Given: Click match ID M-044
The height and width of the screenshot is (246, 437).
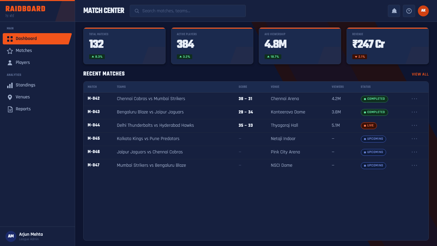Looking at the screenshot, I should 94,125.
